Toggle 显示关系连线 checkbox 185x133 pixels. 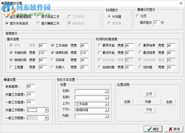7,24
